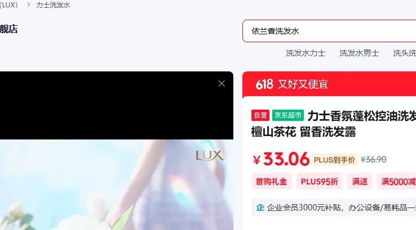This screenshot has width=416, height=230.
Task: Open the (LUX) brand breadcrumb
Action: coord(8,4)
